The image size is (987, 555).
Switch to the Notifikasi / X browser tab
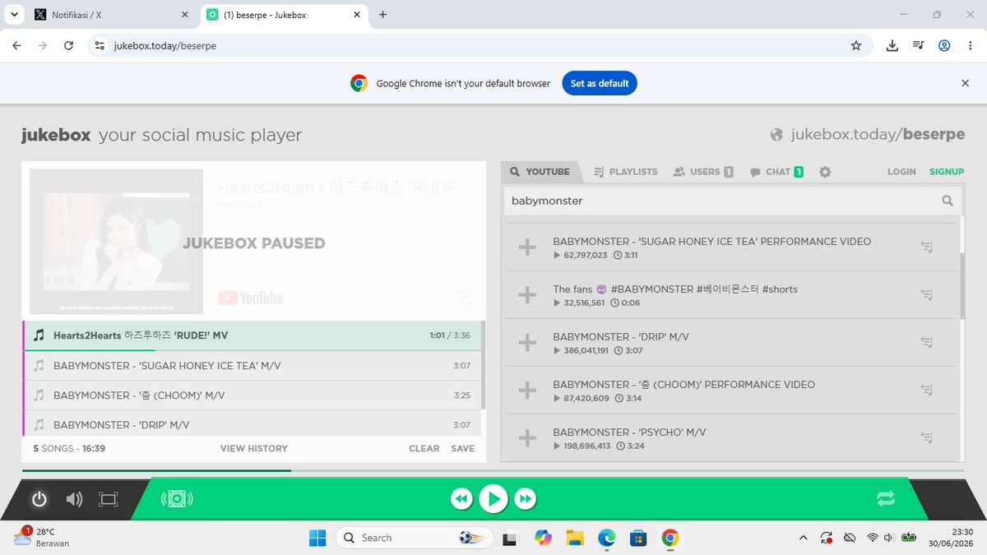tap(111, 15)
